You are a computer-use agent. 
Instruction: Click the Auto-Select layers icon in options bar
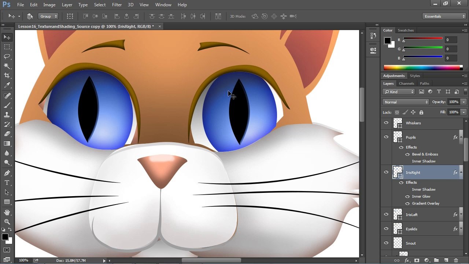coord(30,16)
